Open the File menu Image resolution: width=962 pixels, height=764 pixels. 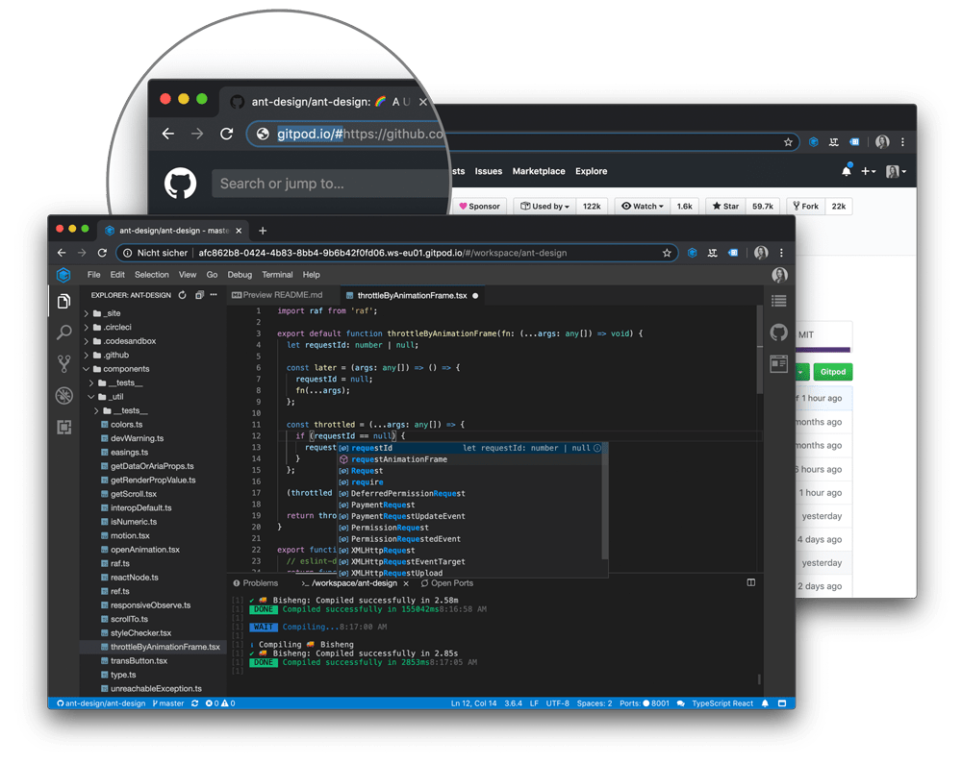pyautogui.click(x=94, y=275)
